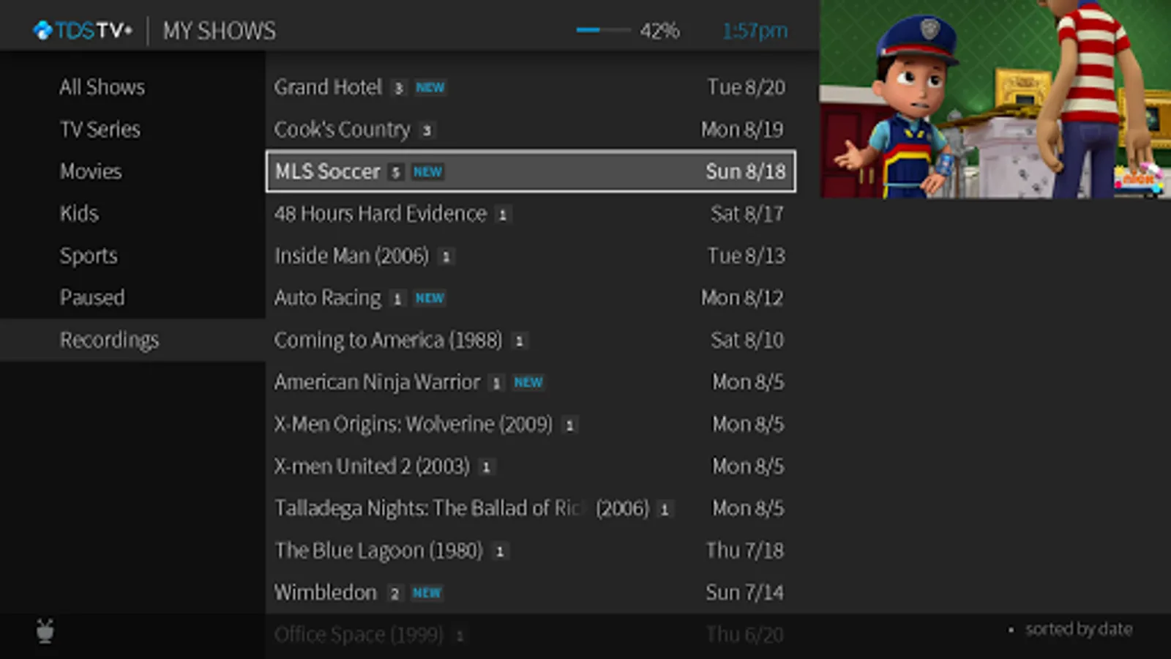This screenshot has width=1171, height=659.
Task: Open the All Shows category
Action: (102, 87)
